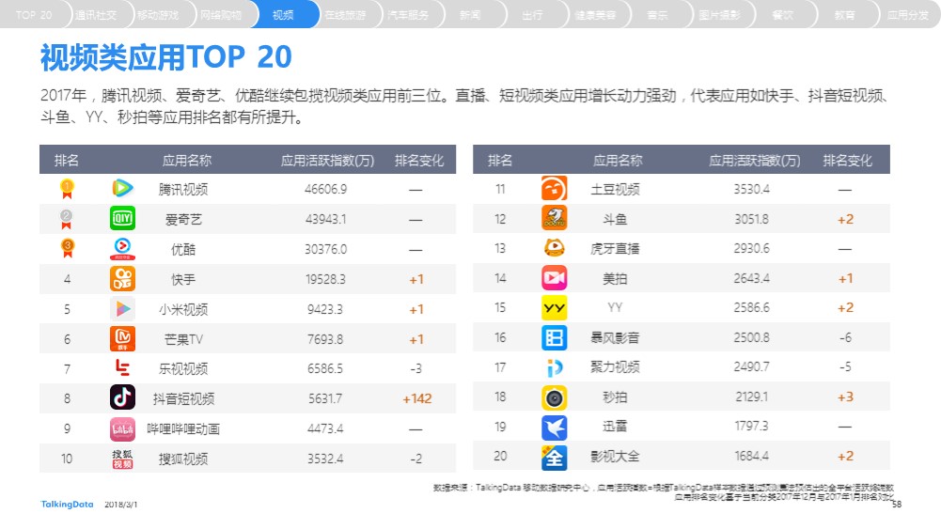Switch to the 通讯社交 tab
The width and height of the screenshot is (941, 529).
pos(96,15)
